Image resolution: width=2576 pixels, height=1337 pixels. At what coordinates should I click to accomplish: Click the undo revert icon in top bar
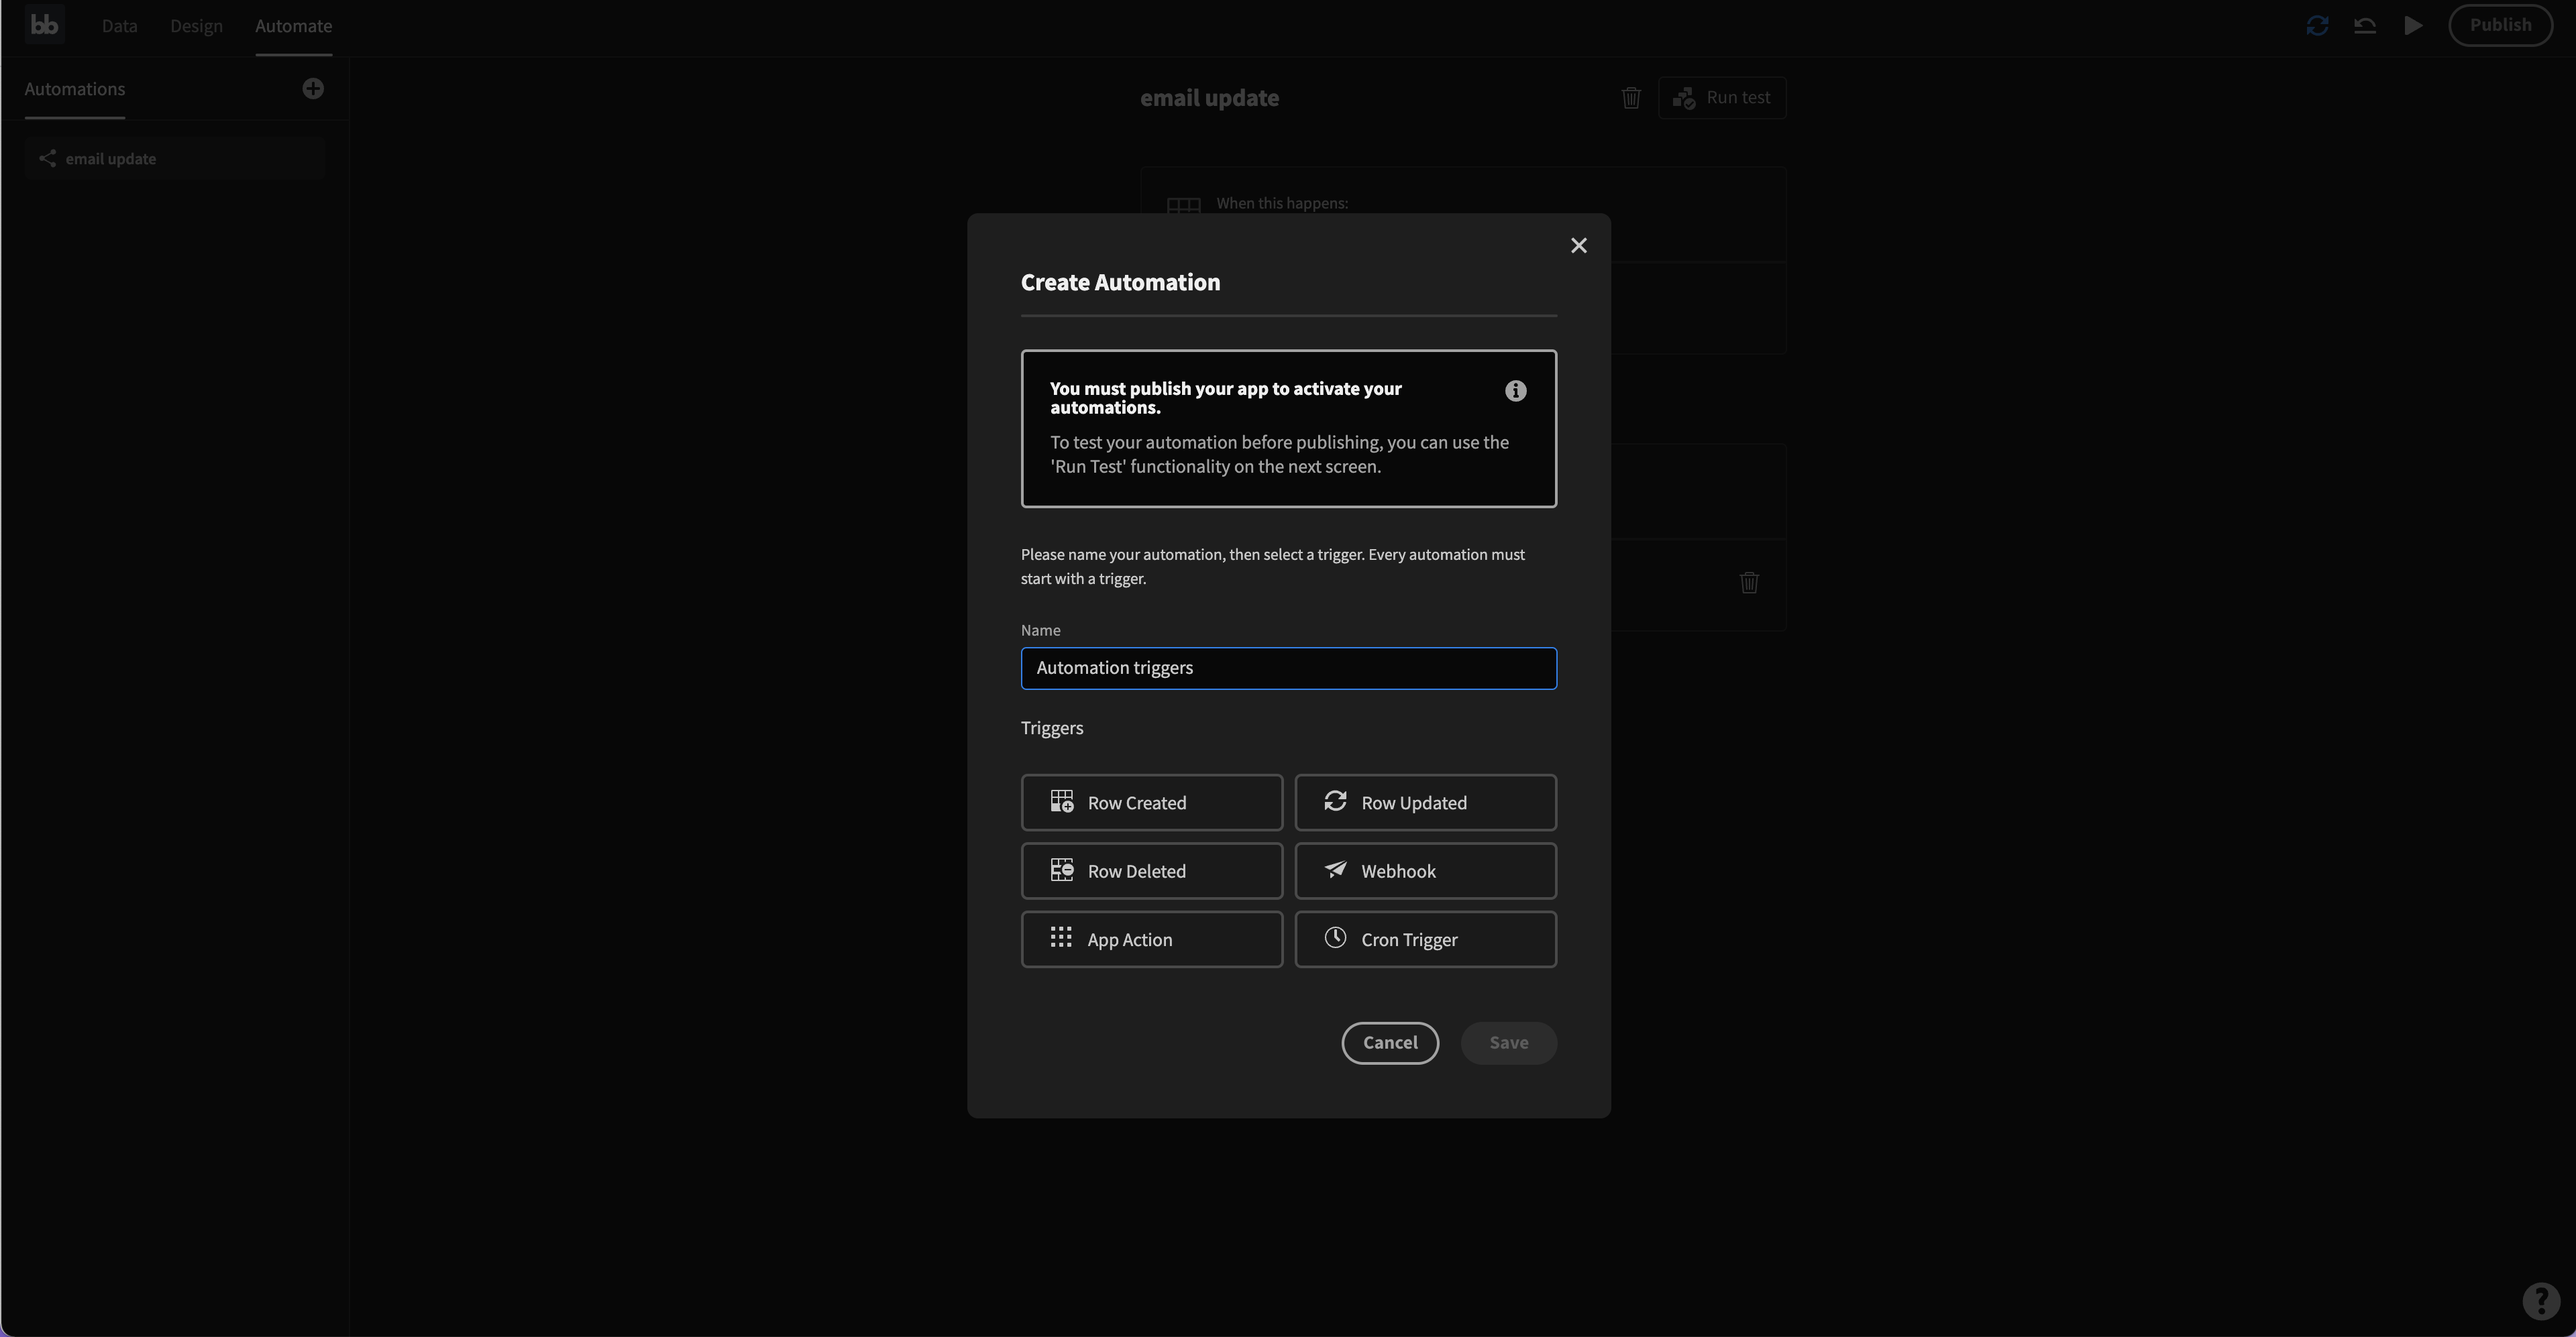click(x=2365, y=26)
